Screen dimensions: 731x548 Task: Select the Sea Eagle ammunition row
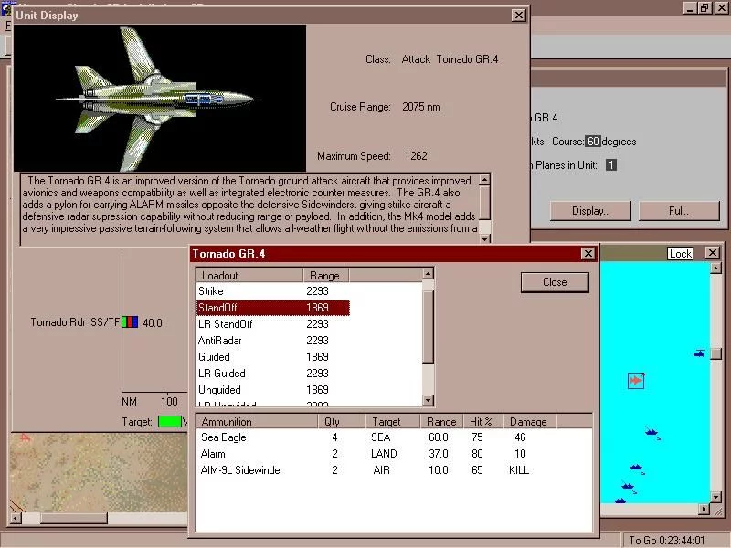(394, 437)
